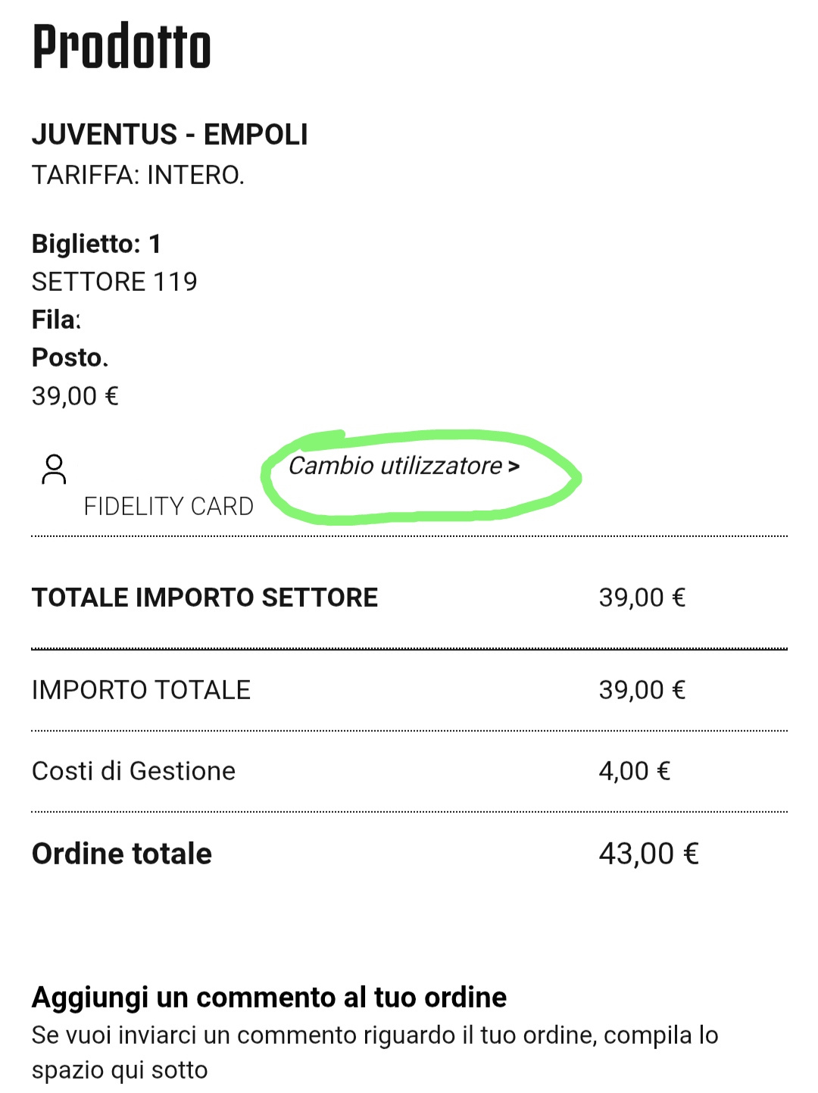Click the Prodotto heading
Viewport: 818px width, 1093px height.
coord(121,47)
